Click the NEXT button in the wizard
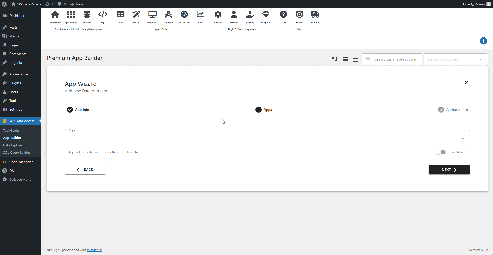 [449, 170]
